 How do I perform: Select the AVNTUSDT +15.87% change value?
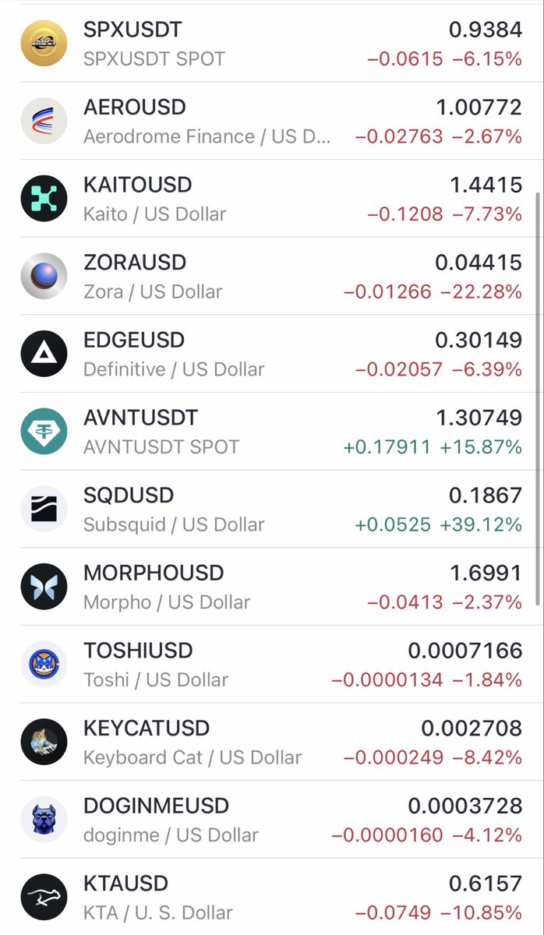coord(481,447)
